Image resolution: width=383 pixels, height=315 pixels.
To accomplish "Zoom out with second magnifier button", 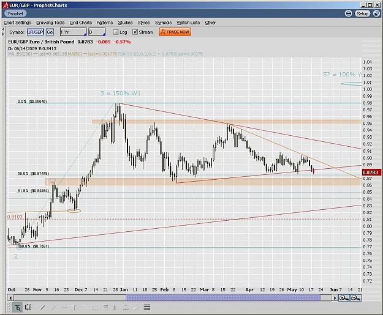I will click(355, 298).
